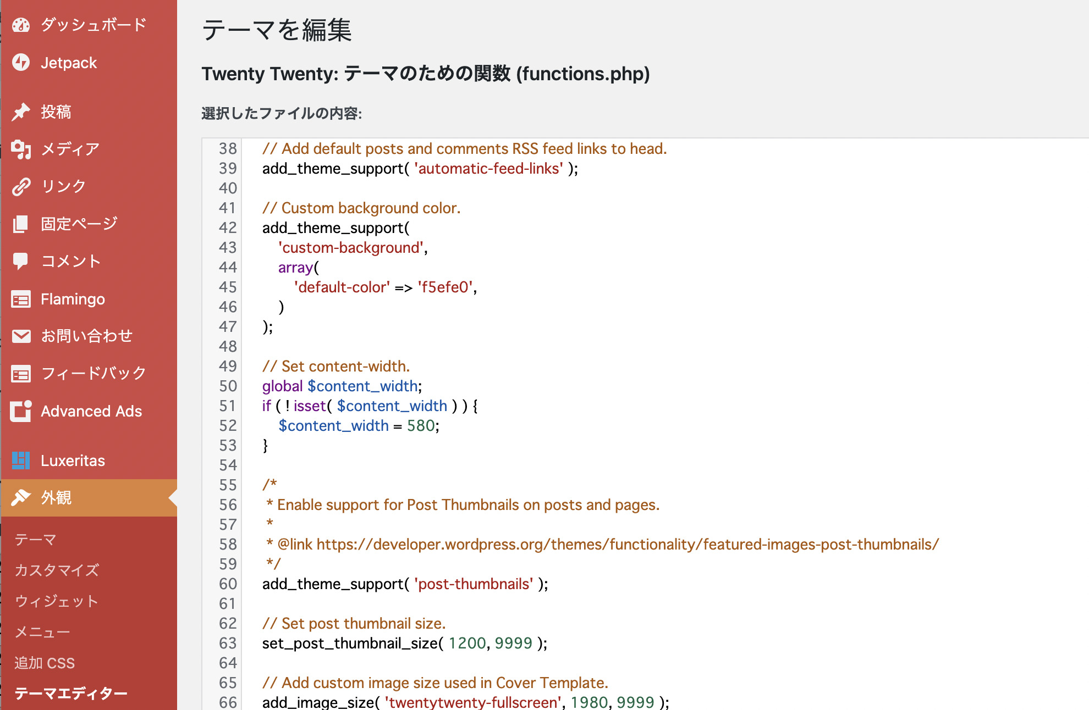Click the 'array(' keyword line
The image size is (1089, 710).
tap(298, 267)
